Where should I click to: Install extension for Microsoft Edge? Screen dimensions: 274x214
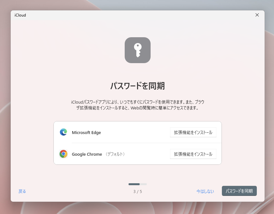click(193, 132)
